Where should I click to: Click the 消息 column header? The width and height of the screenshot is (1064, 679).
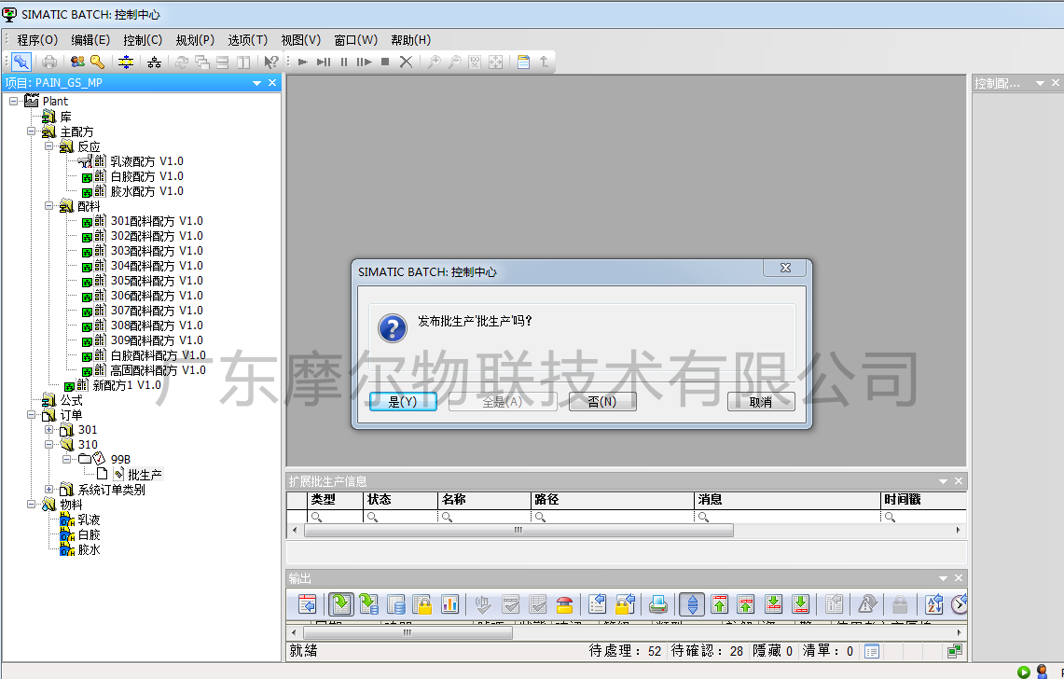[787, 500]
